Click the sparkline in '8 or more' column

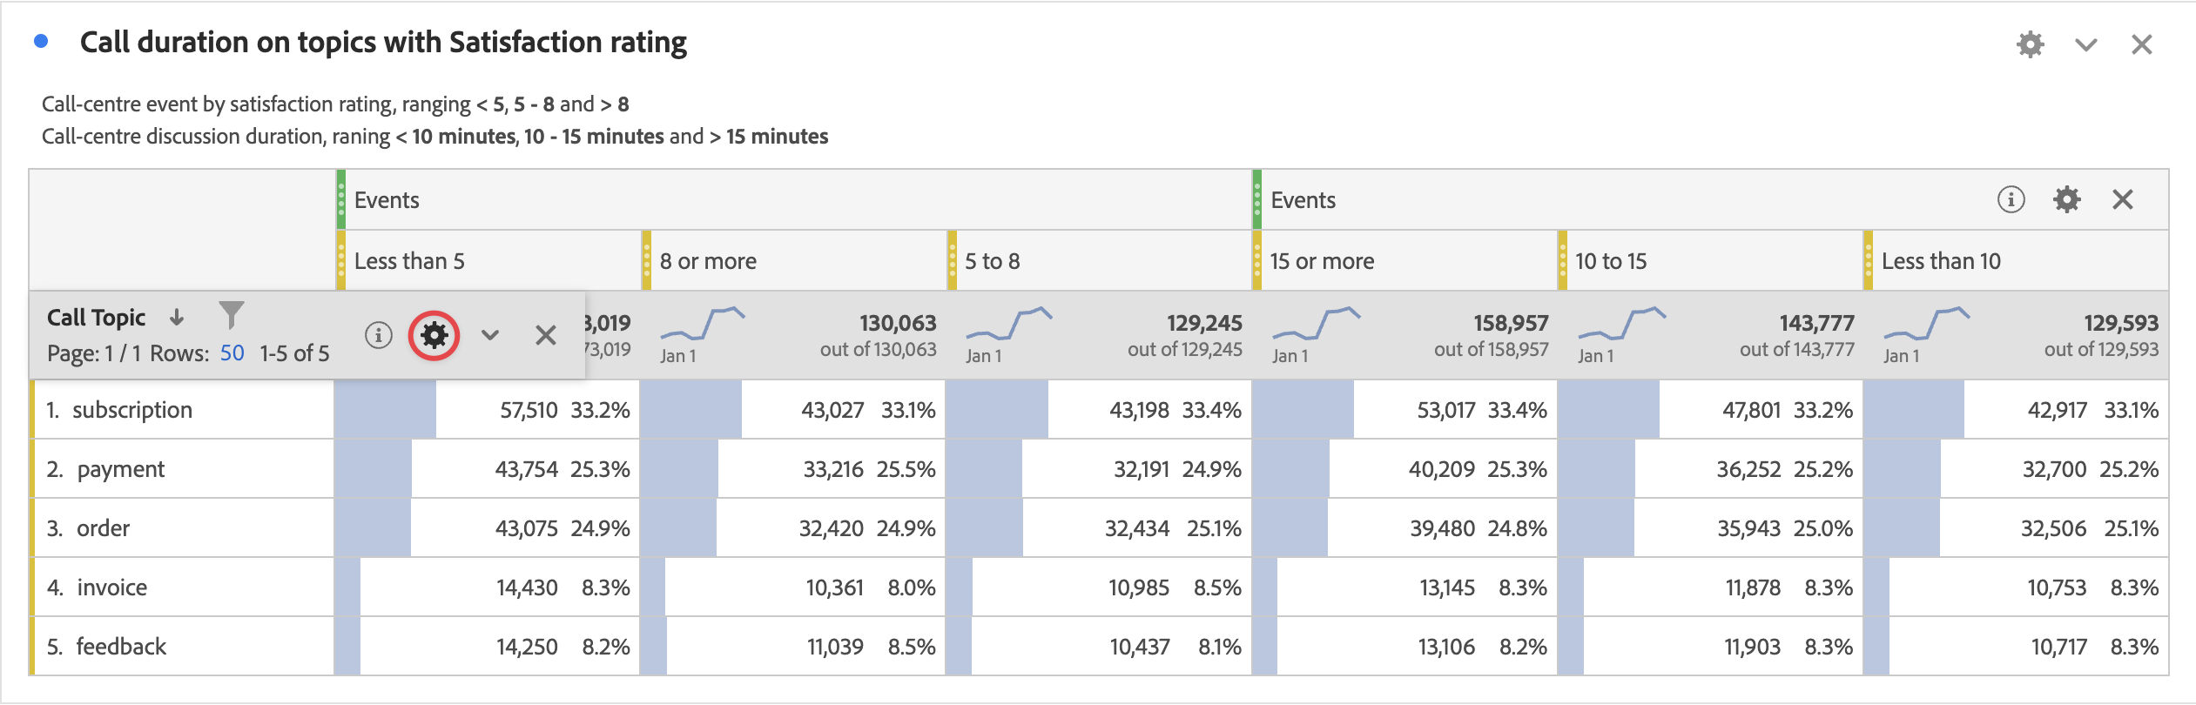702,324
